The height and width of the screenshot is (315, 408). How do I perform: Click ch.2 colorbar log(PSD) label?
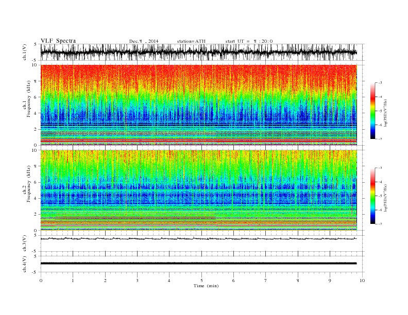[x=386, y=198]
